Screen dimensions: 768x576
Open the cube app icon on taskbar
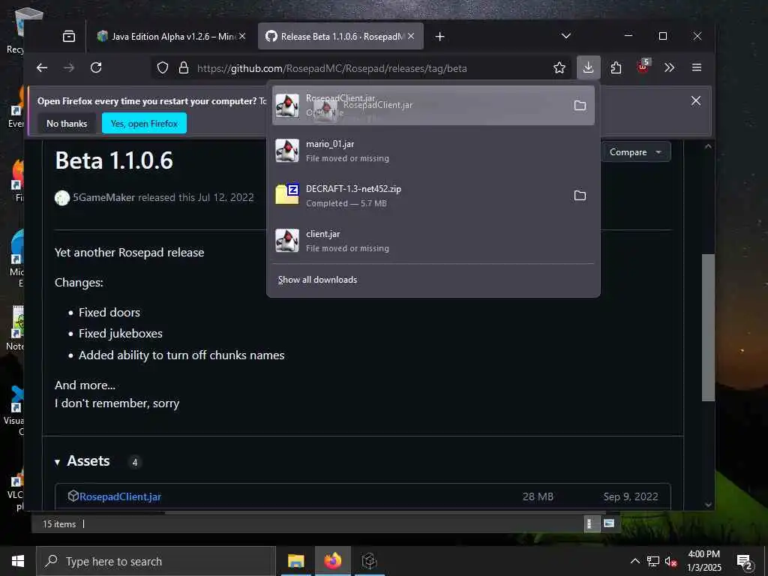point(369,561)
